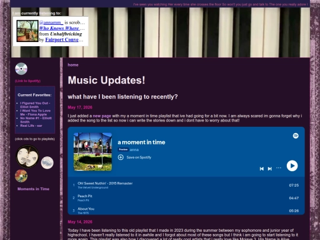
Task: Click the playlist author anna
Action: [134, 149]
